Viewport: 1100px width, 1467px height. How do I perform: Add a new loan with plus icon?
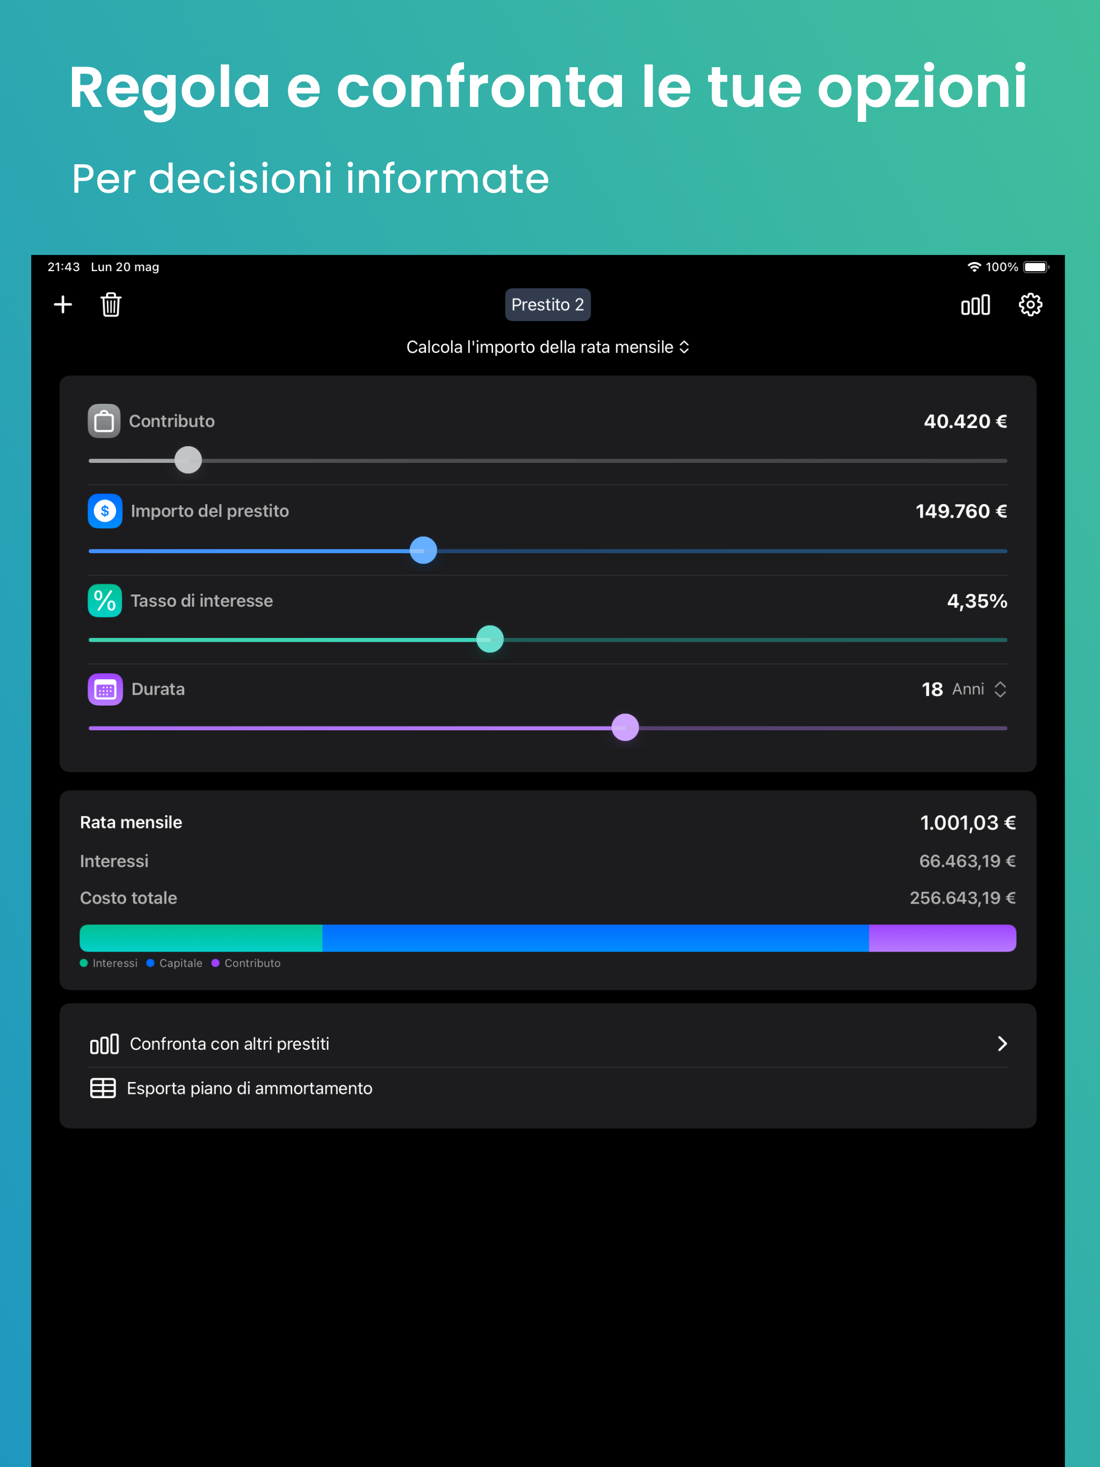point(63,304)
